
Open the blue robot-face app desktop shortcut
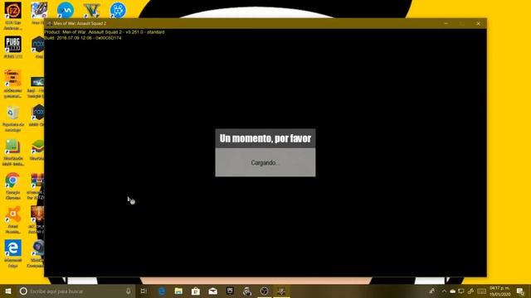pos(118,10)
